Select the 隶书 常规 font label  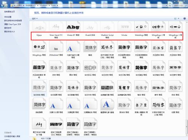[x=158, y=95]
